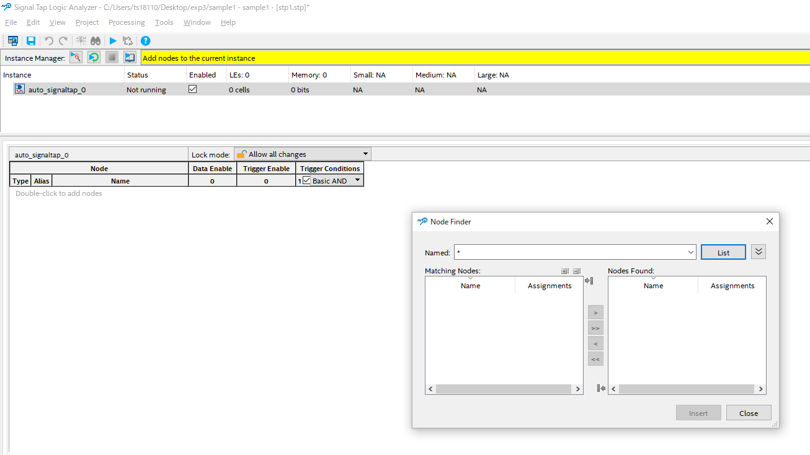Click the List button
810x455 pixels.
[x=723, y=252]
